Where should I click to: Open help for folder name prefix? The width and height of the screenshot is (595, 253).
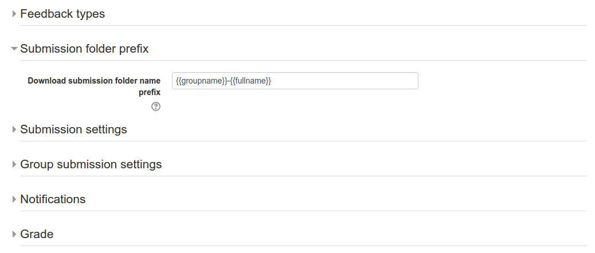(x=155, y=107)
